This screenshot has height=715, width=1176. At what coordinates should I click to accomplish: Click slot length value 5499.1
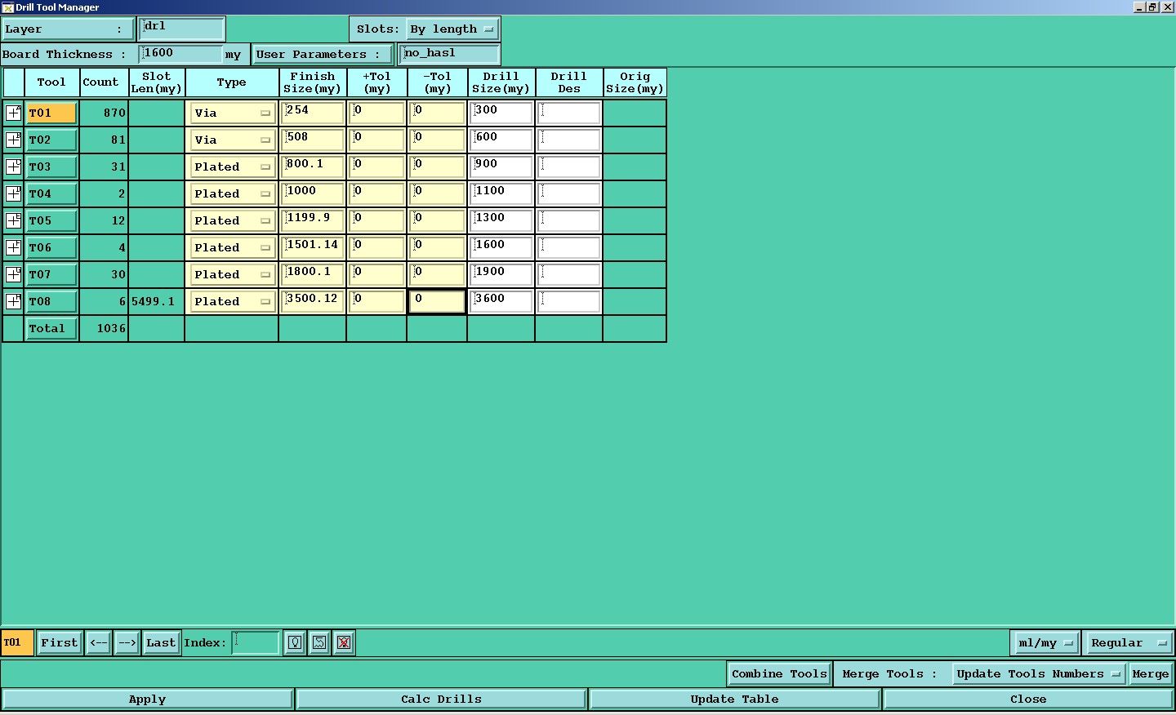coord(154,301)
